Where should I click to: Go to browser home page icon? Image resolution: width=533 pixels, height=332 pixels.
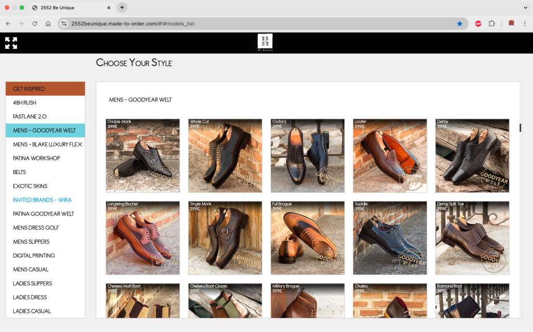[48, 23]
